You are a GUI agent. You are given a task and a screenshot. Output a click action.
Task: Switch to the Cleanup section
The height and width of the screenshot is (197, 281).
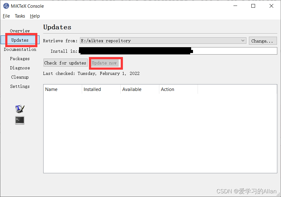[x=20, y=77]
